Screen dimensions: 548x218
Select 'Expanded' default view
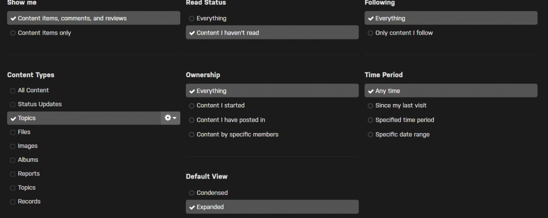(x=272, y=207)
